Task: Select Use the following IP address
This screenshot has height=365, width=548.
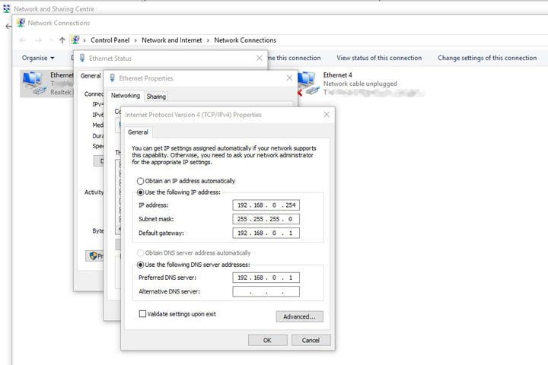Action: point(139,193)
